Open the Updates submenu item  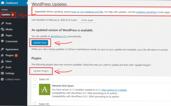tap(6, 14)
